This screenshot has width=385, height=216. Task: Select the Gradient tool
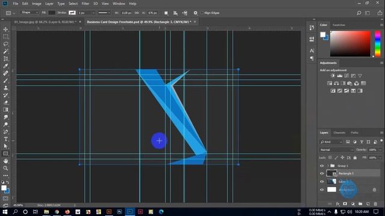[x=5, y=110]
